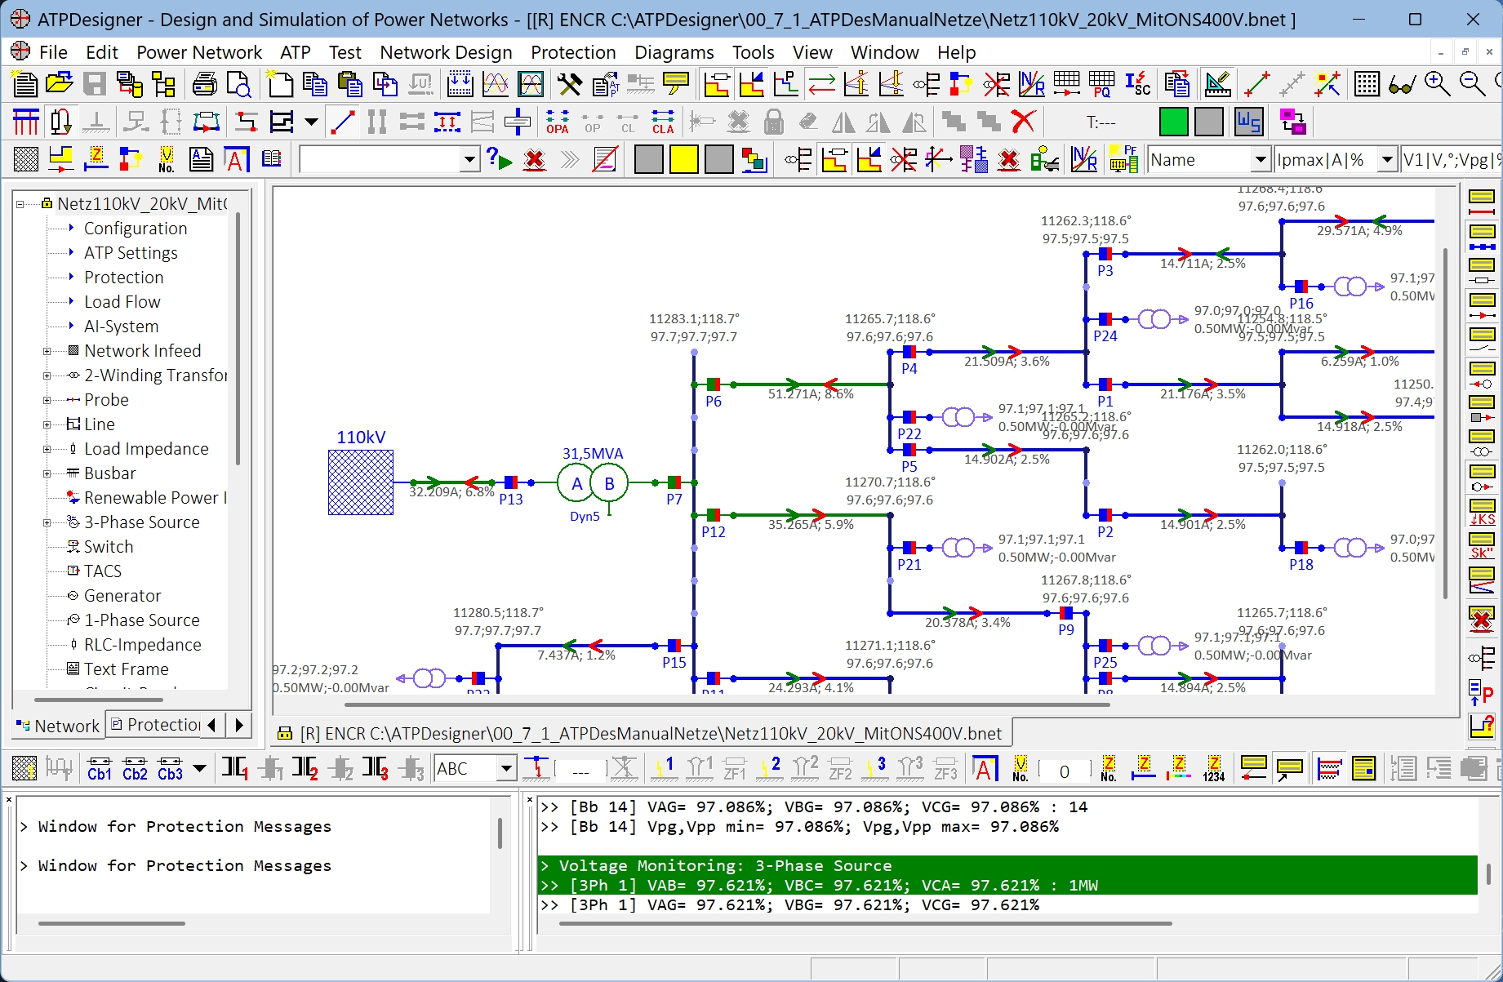The width and height of the screenshot is (1503, 982).
Task: Toggle the dotted grid display icon
Action: pyautogui.click(x=1367, y=84)
